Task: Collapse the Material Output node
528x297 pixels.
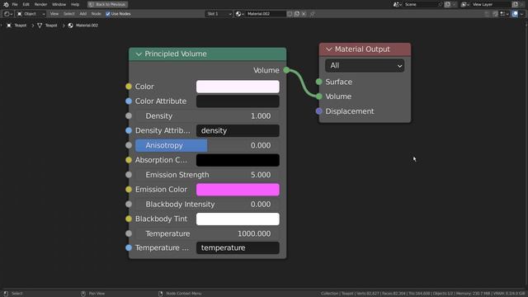Action: (x=328, y=49)
